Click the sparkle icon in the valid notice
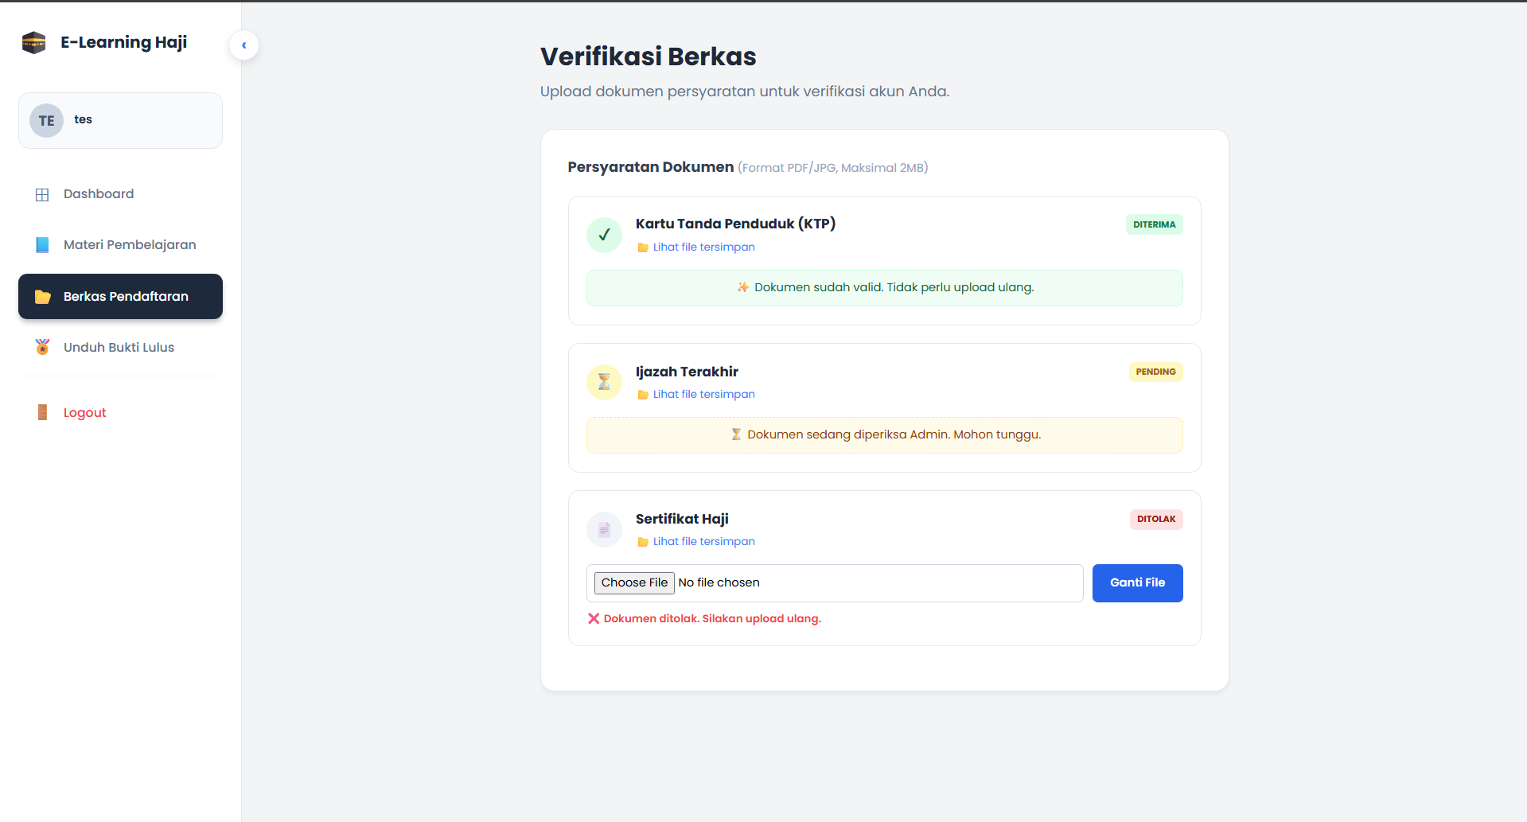Screen dimensions: 1527x822 pyautogui.click(x=742, y=287)
